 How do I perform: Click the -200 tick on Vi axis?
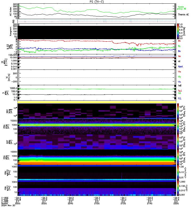click(14, 82)
